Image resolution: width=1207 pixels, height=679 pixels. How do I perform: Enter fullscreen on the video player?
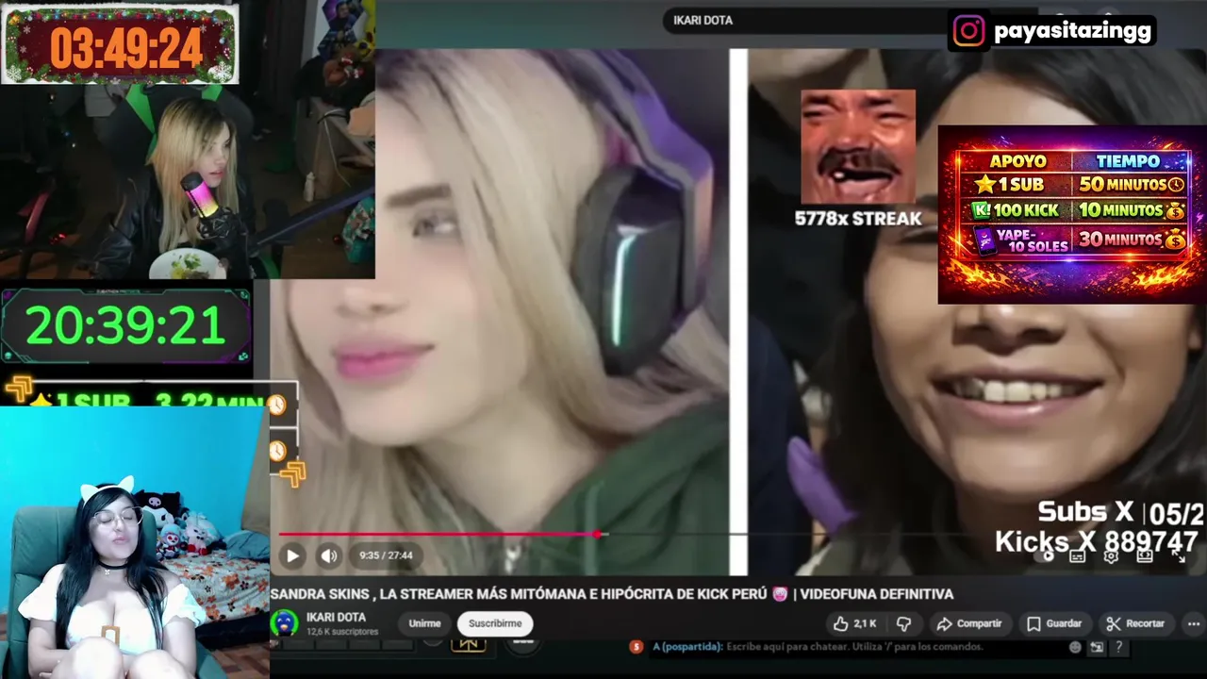click(1178, 556)
